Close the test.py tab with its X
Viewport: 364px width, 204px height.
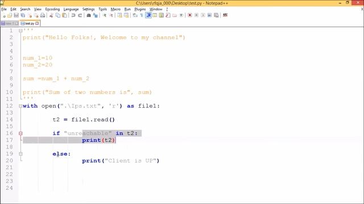coord(37,23)
